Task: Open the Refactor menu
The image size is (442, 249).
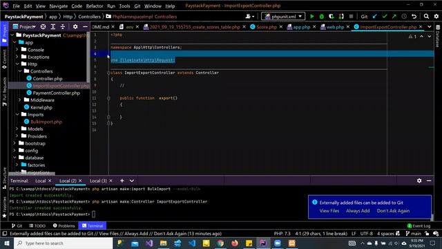Action: coord(95,6)
